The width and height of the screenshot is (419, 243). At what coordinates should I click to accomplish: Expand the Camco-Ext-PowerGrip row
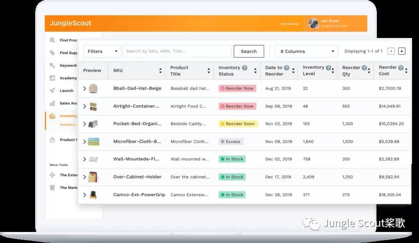(84, 195)
